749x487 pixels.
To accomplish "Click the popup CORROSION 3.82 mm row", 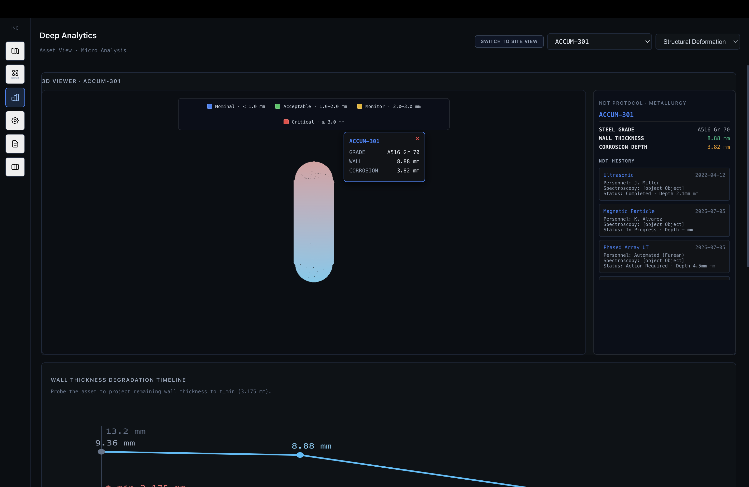I will click(x=384, y=170).
